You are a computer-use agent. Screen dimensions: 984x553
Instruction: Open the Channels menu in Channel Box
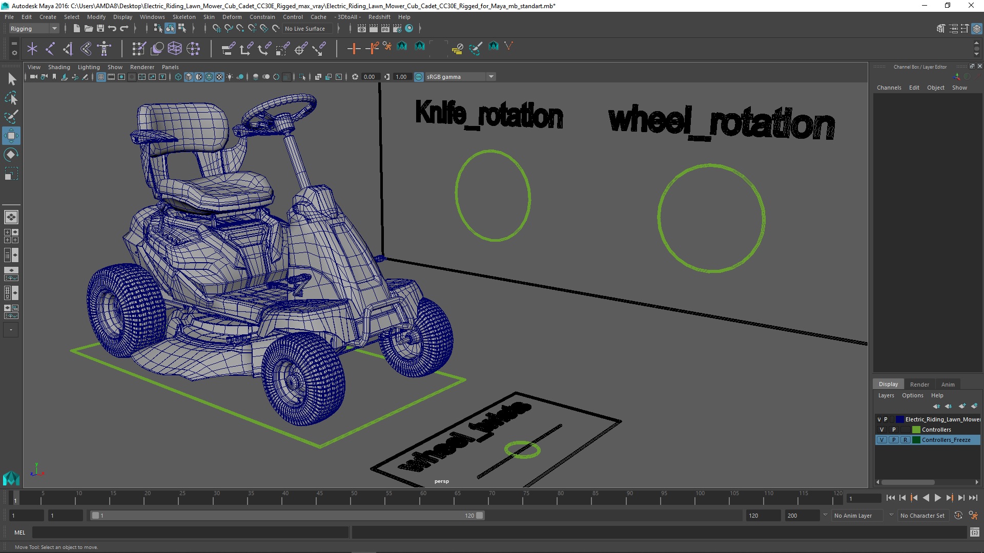(889, 88)
